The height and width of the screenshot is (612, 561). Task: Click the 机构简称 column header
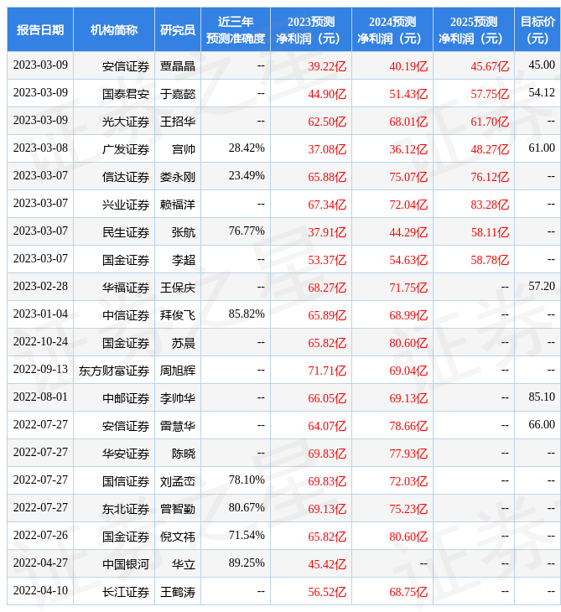(114, 29)
